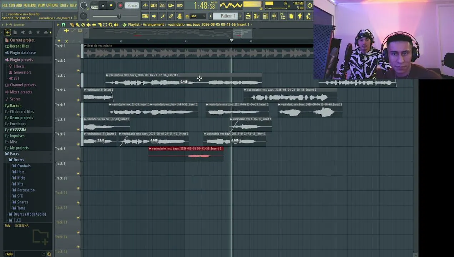Image resolution: width=454 pixels, height=257 pixels.
Task: Open the EDIT menu
Action: coord(12,5)
